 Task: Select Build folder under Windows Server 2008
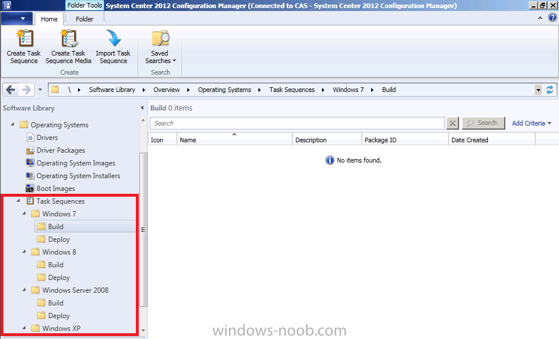55,303
